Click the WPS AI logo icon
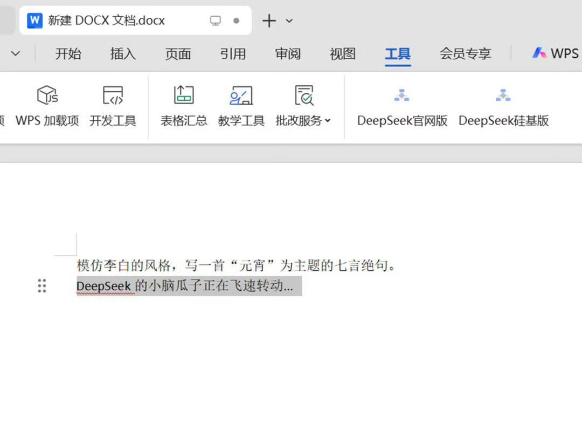The height and width of the screenshot is (437, 582). tap(539, 53)
